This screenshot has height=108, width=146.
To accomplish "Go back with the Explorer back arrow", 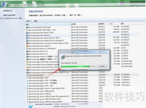I will (x=2, y=6).
